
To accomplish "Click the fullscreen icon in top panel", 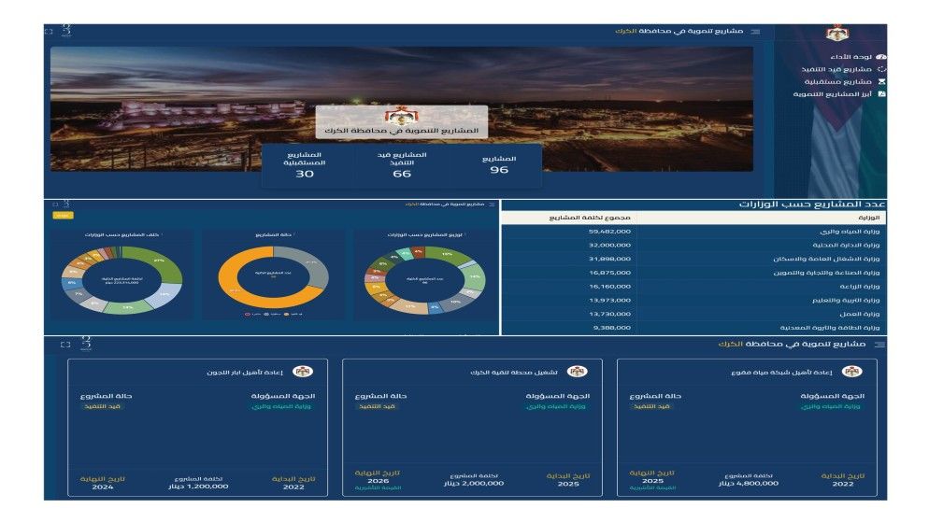I will pyautogui.click(x=50, y=32).
